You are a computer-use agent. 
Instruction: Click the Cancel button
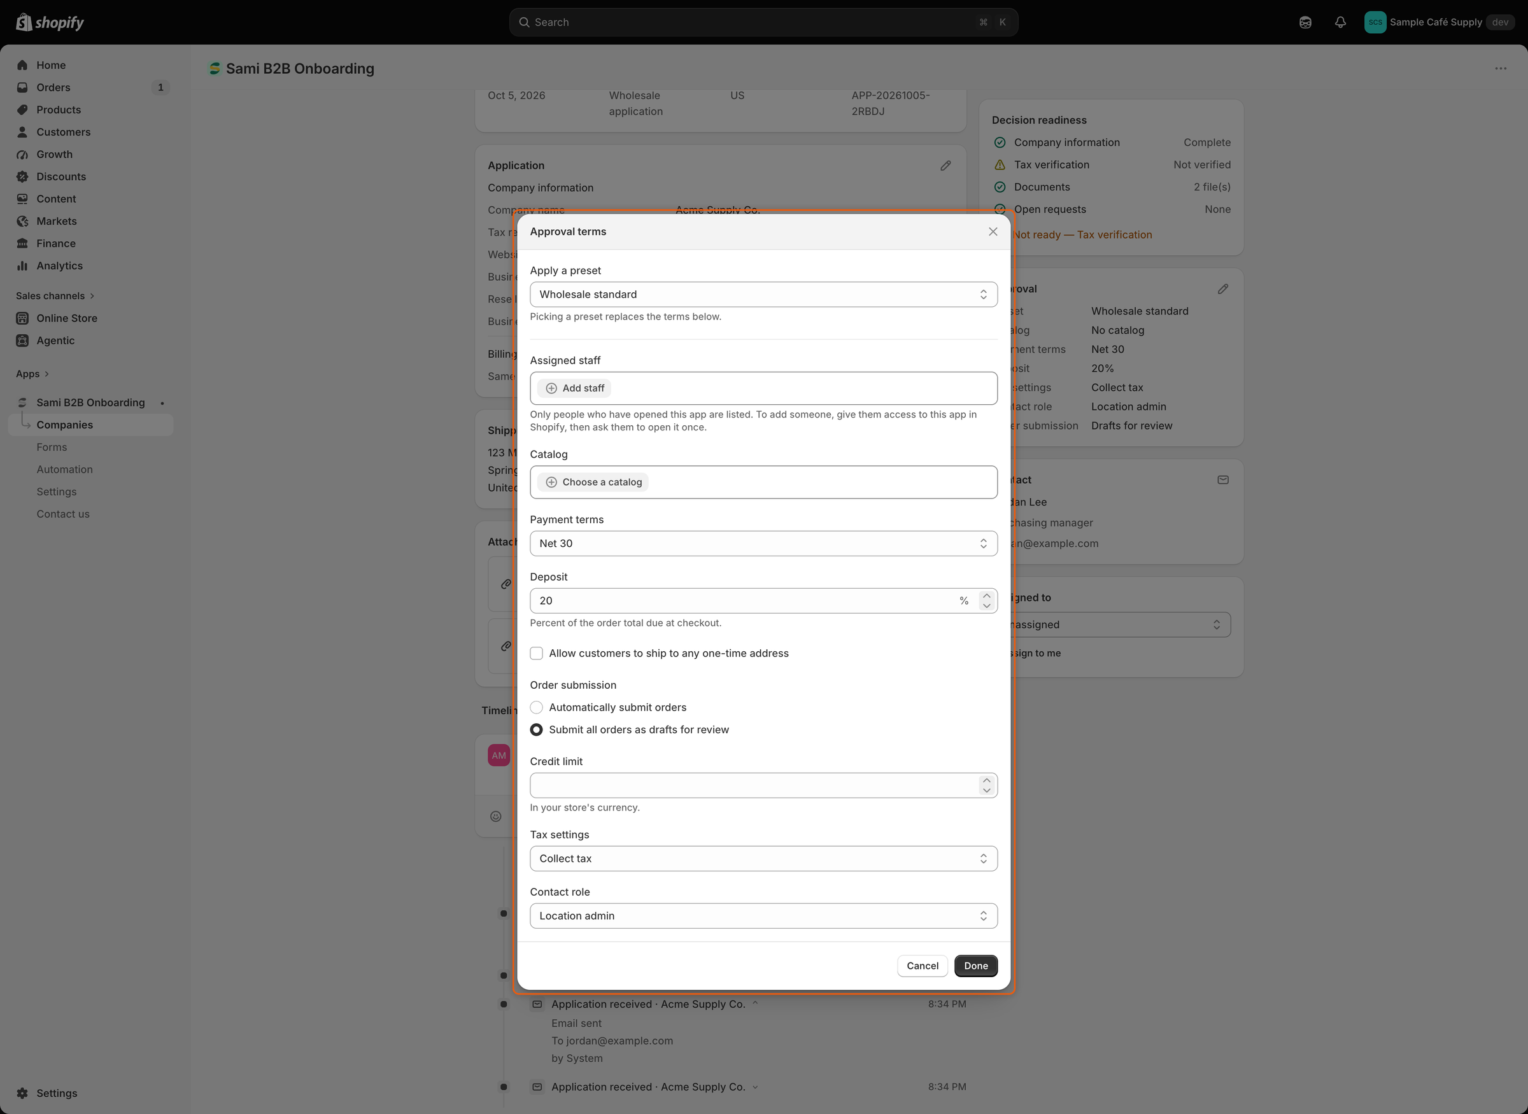(922, 966)
